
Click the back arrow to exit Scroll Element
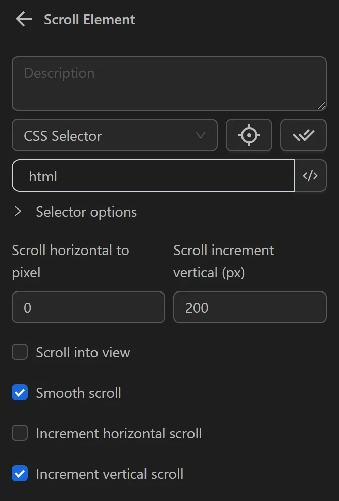pos(23,19)
